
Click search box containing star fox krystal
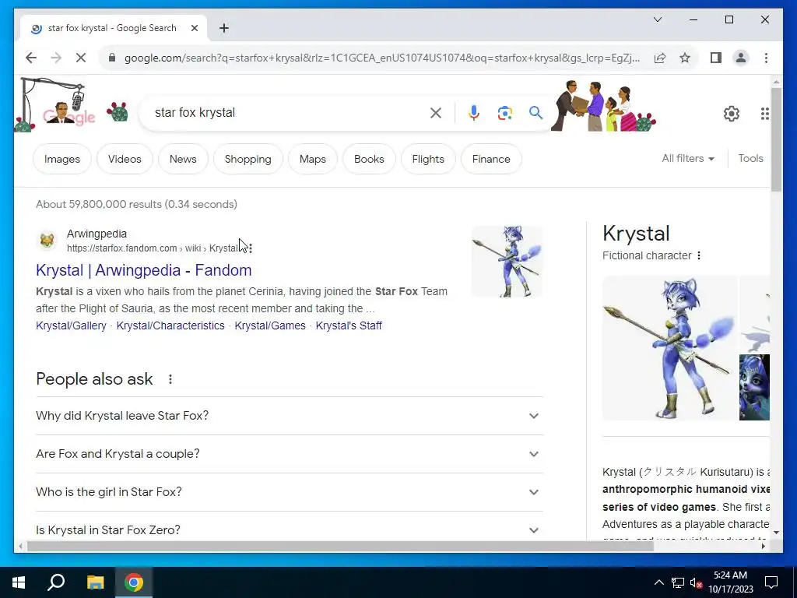(287, 113)
